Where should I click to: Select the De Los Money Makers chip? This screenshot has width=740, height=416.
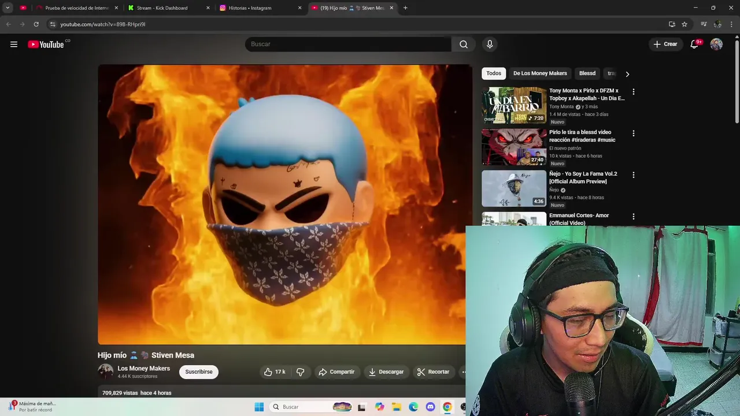[x=540, y=73]
